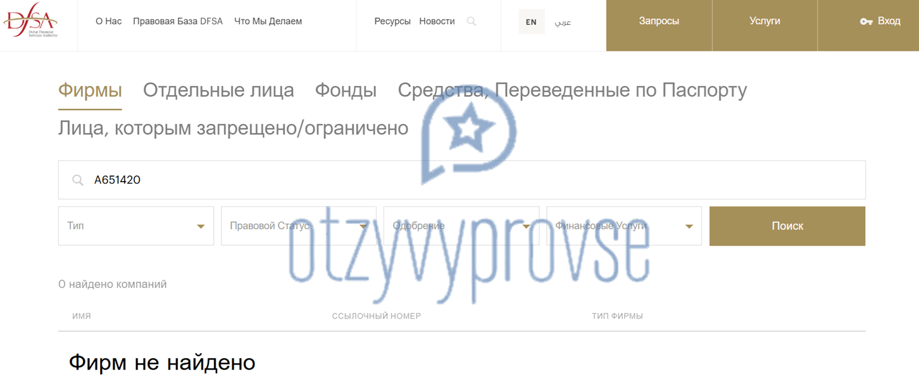Click the Фирм не найдено message
The height and width of the screenshot is (383, 919).
click(x=162, y=363)
